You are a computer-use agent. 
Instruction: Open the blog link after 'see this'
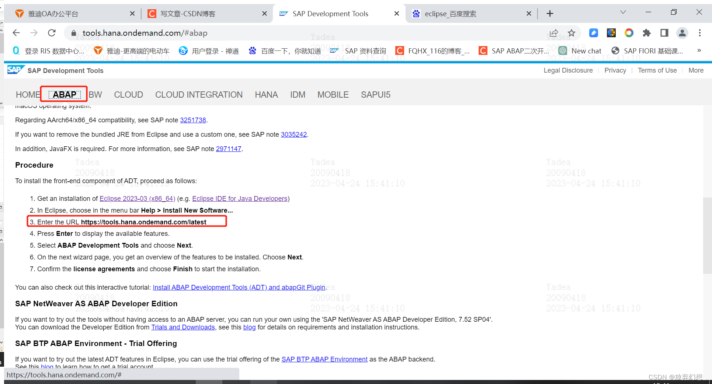(x=249, y=327)
